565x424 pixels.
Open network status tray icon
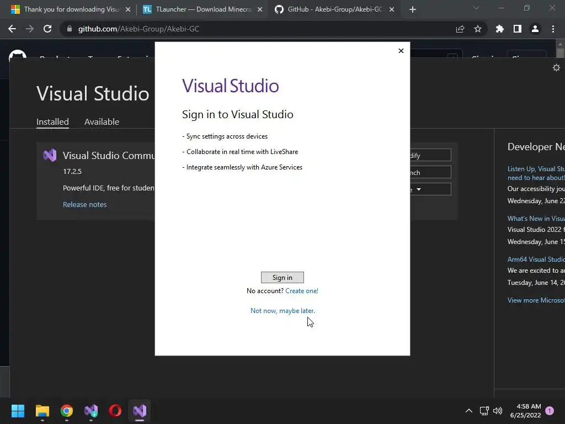point(484,411)
